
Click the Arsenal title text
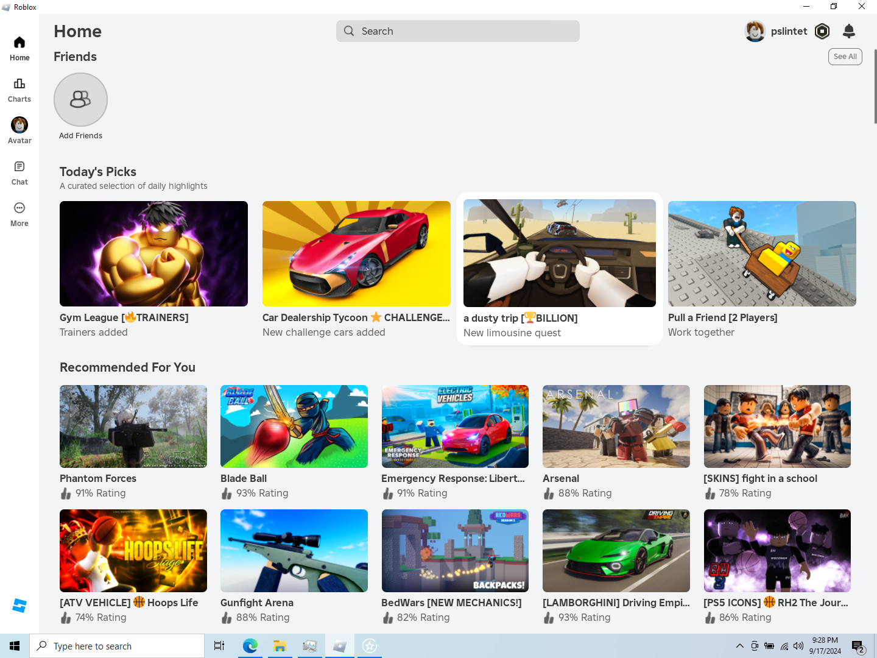point(561,478)
